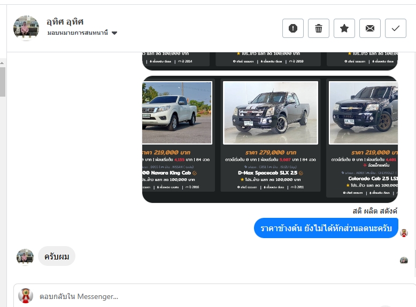Click page avatar in reply box
The height and width of the screenshot is (307, 416).
coord(26,296)
